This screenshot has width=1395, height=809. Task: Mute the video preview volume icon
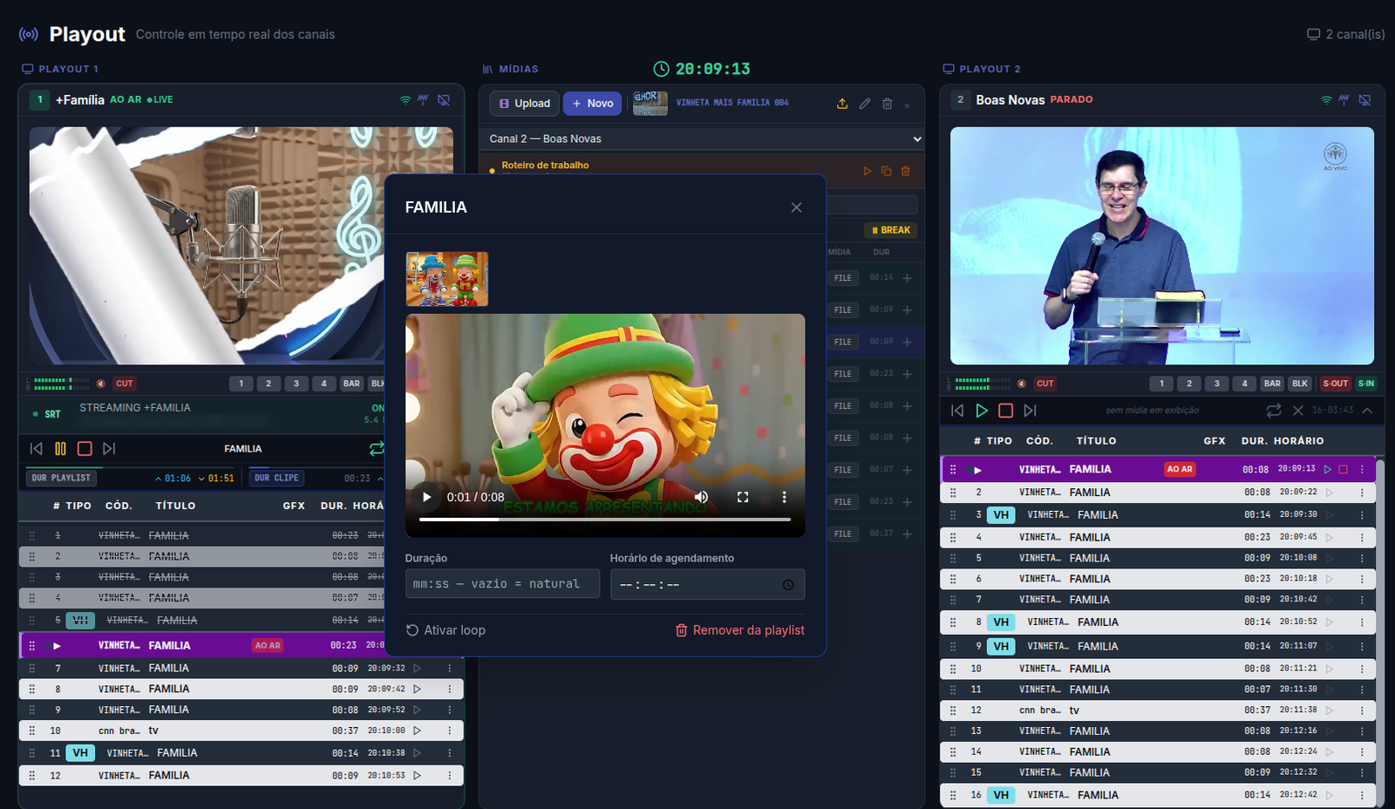[701, 497]
